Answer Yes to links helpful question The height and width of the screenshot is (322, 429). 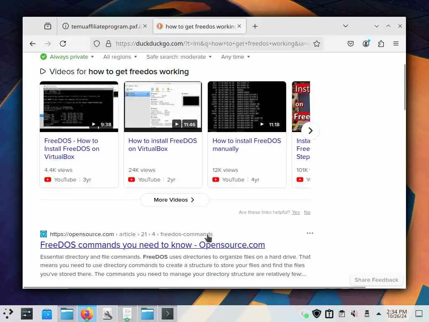coord(296,212)
